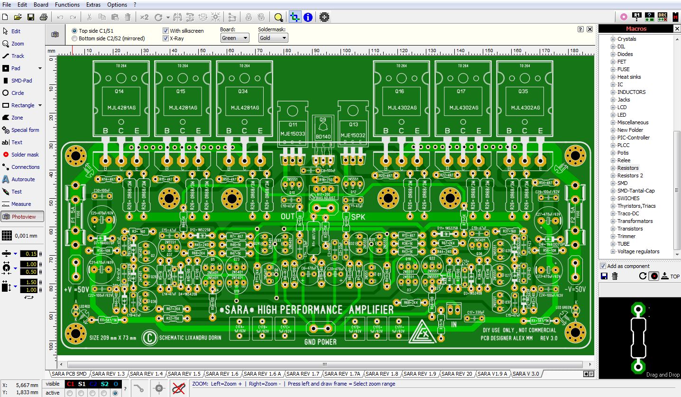Viewport: 681px width, 397px height.
Task: Open the Soldermask color dropdown
Action: click(273, 38)
